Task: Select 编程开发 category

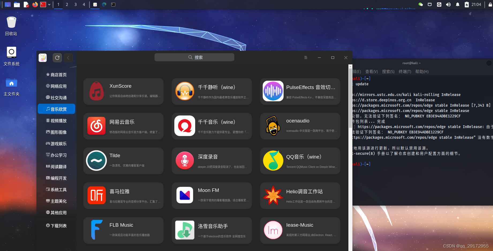Action: tap(56, 178)
